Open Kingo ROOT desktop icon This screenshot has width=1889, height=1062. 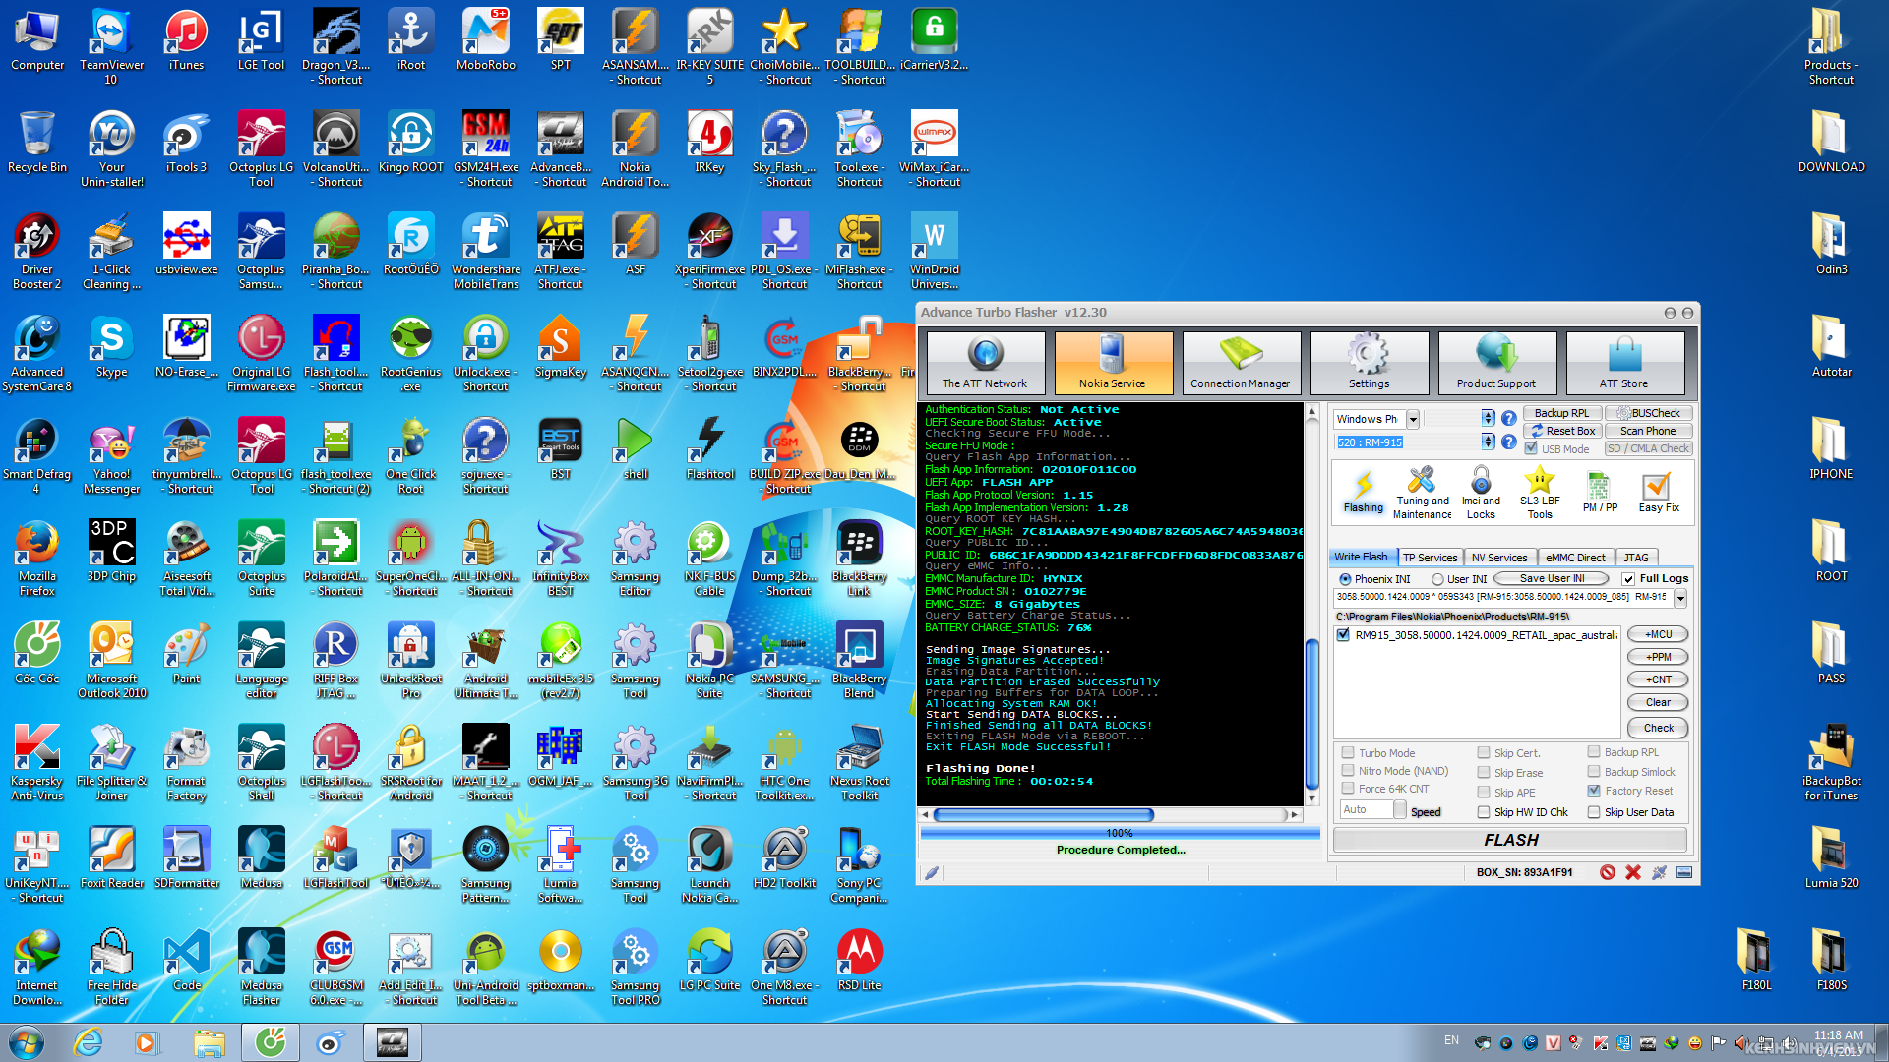tap(411, 143)
